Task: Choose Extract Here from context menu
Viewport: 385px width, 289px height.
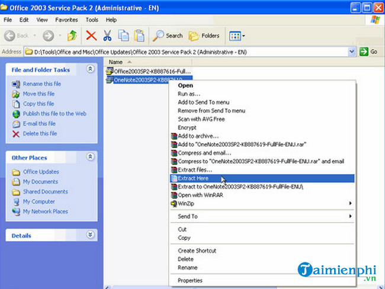Action: (x=194, y=178)
